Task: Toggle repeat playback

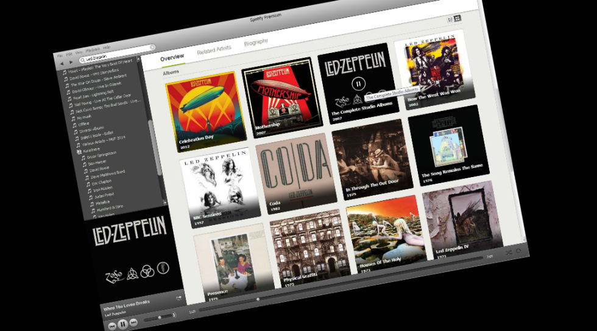Action: tap(518, 251)
